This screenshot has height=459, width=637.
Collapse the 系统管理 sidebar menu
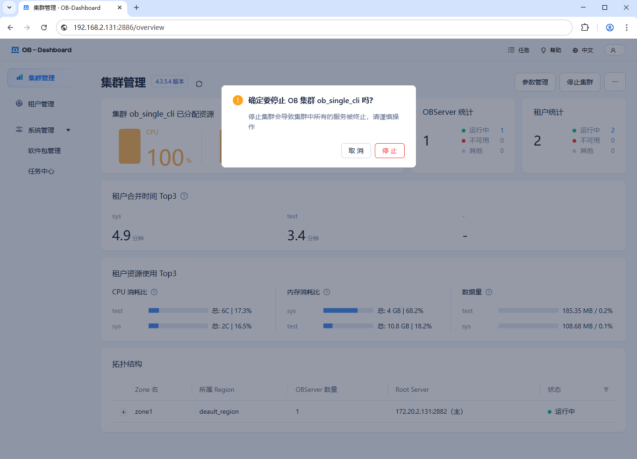(68, 130)
